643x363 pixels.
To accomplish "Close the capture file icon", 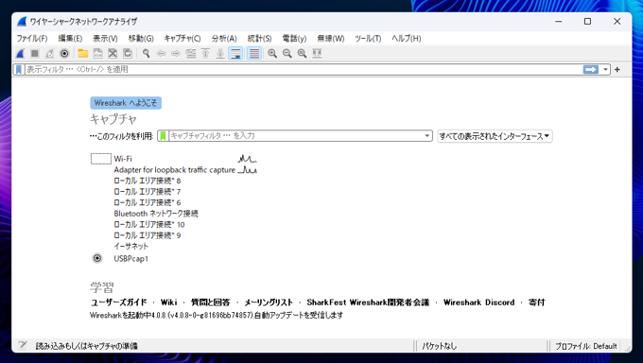I will 113,53.
